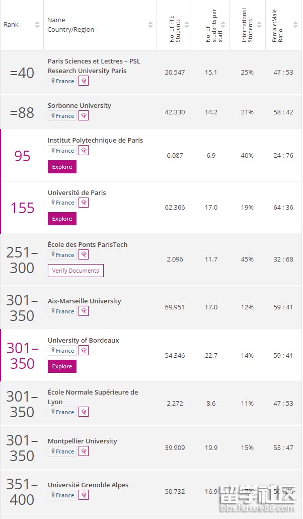Click Verify Documents button
Screen dimensions: 303x519
(75, 271)
